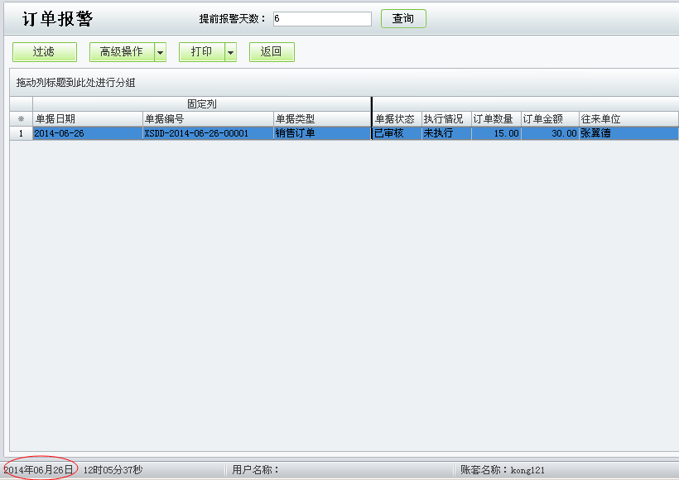Select row number 1 indicator
This screenshot has width=679, height=480.
21,133
